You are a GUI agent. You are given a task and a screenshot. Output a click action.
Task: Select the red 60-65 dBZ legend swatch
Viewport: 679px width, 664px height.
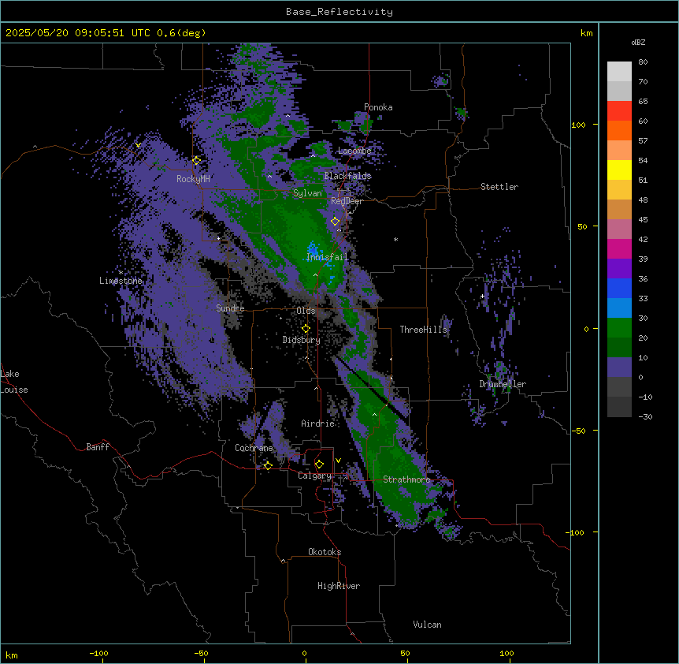619,110
